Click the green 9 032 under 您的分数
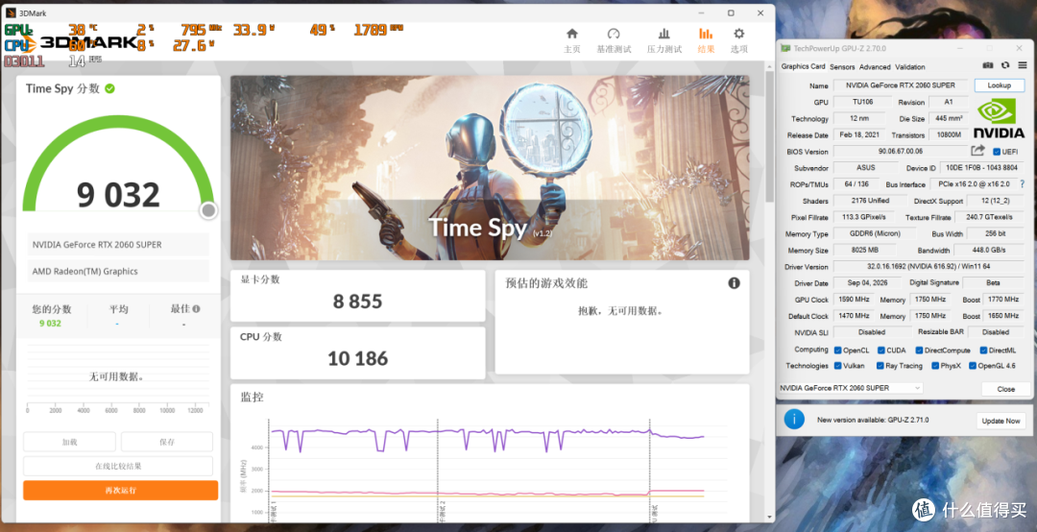Viewport: 1037px width, 532px height. [x=50, y=324]
